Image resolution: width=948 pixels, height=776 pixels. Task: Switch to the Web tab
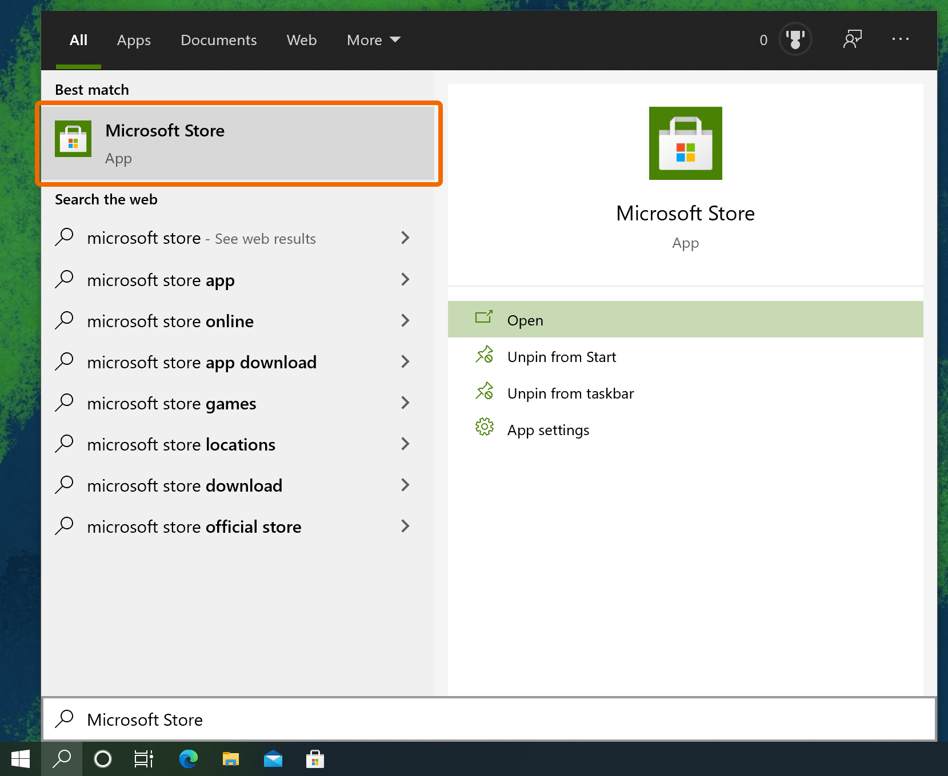coord(302,40)
